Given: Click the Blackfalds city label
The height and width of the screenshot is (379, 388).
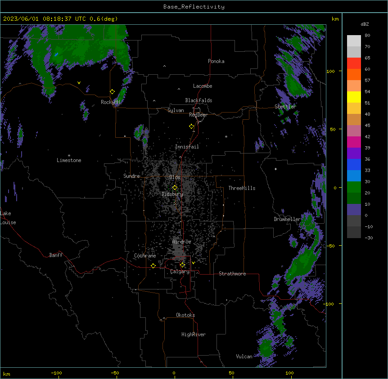Looking at the screenshot, I should pyautogui.click(x=199, y=100).
